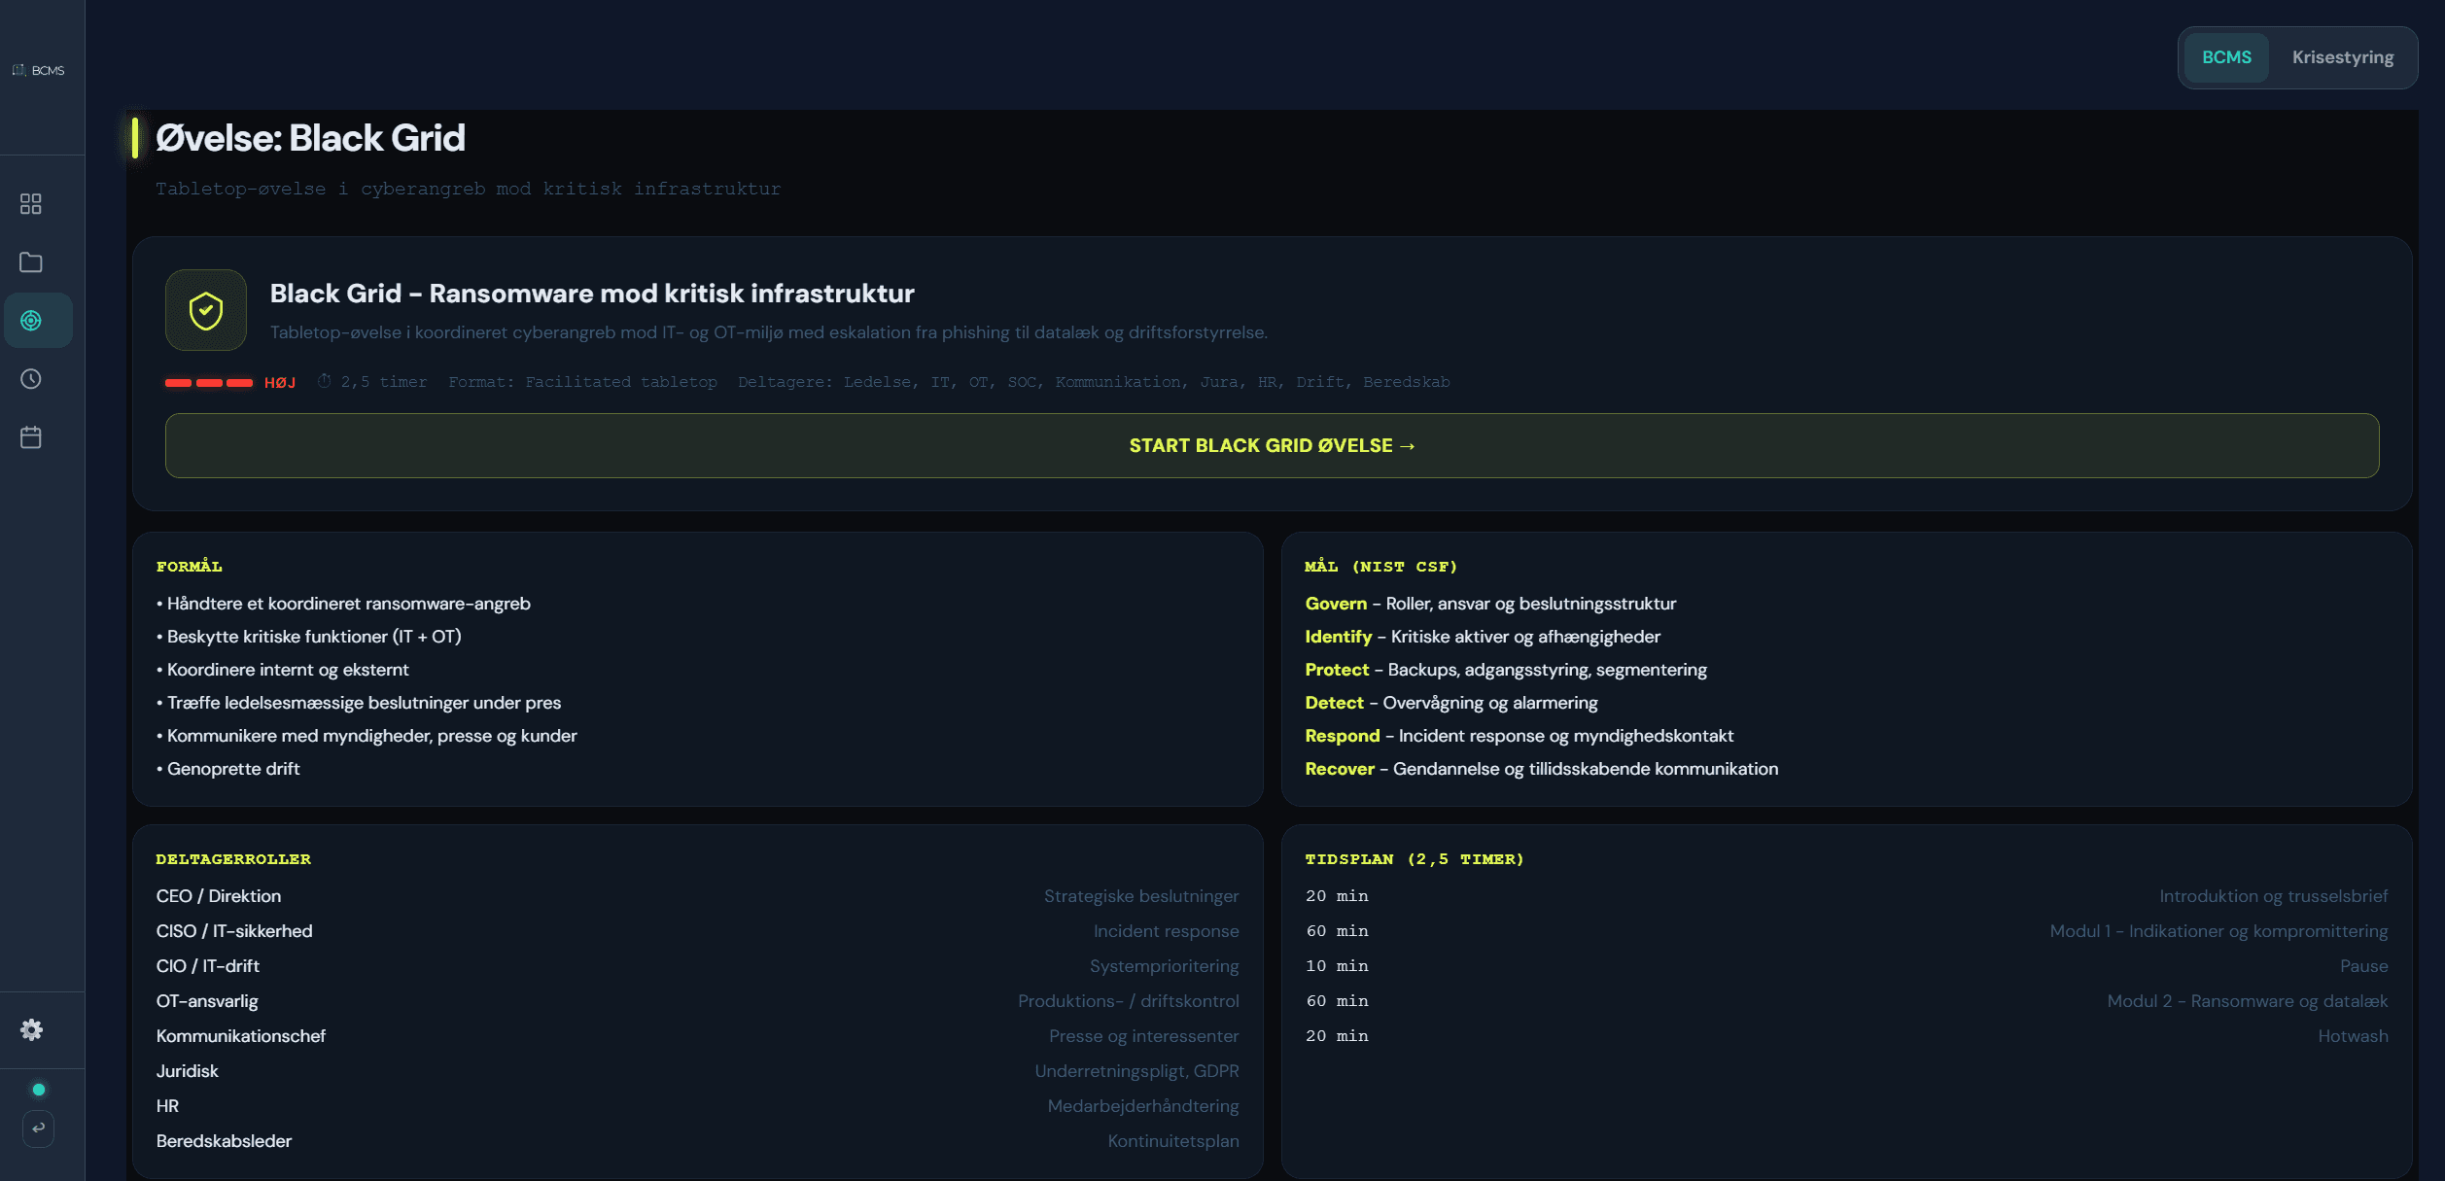This screenshot has height=1181, width=2445.
Task: Open settings gear icon in sidebar
Action: click(32, 1029)
